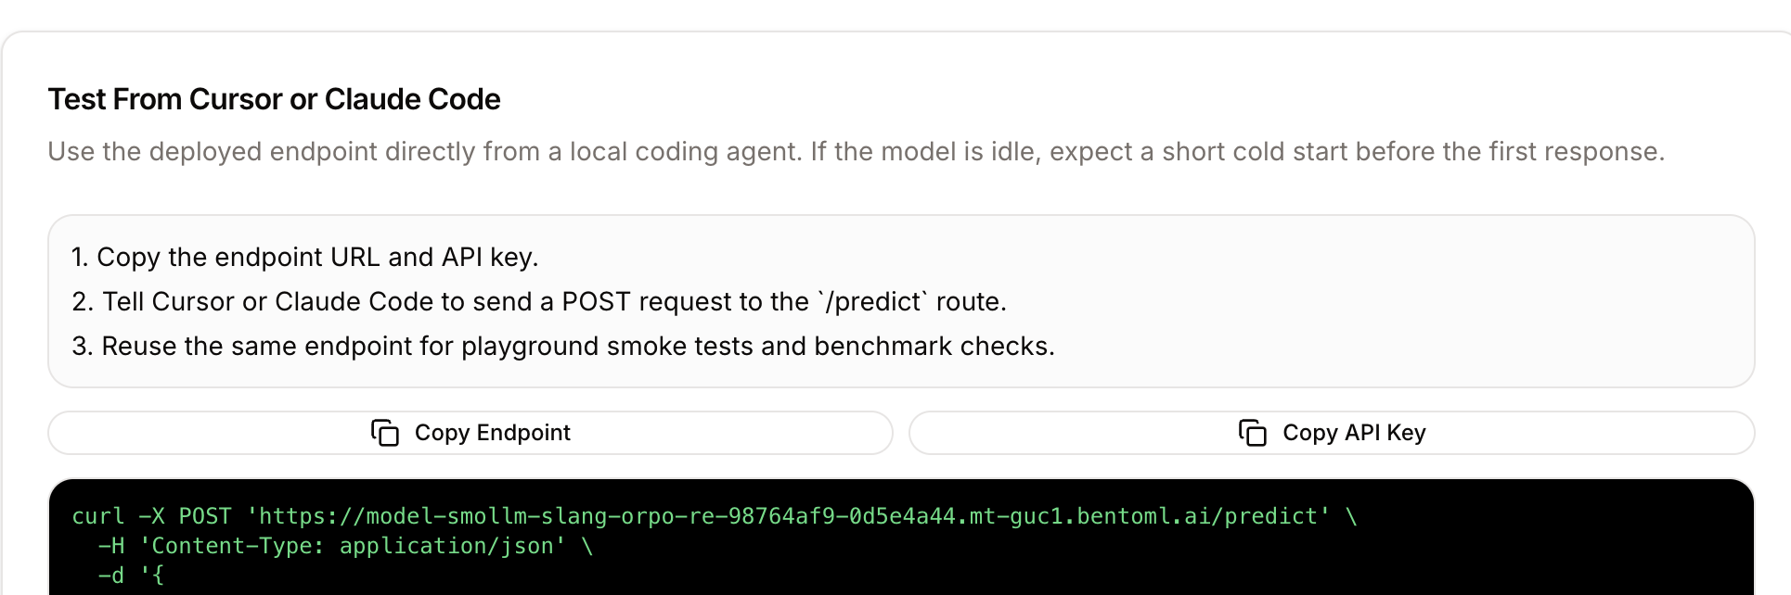Viewport: 1791px width, 595px height.
Task: Click the `/predict` route text in step 2
Action: click(872, 301)
